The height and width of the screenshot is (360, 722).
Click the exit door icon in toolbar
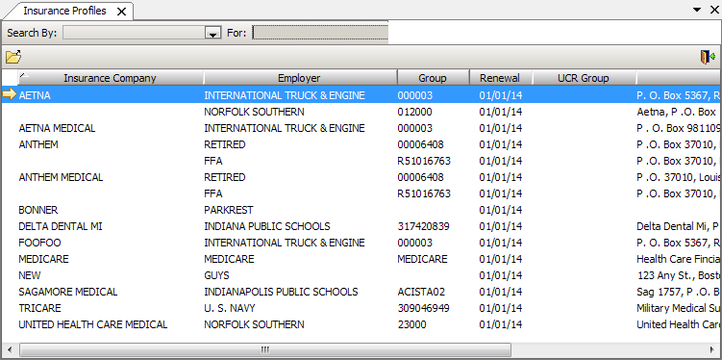pos(708,57)
